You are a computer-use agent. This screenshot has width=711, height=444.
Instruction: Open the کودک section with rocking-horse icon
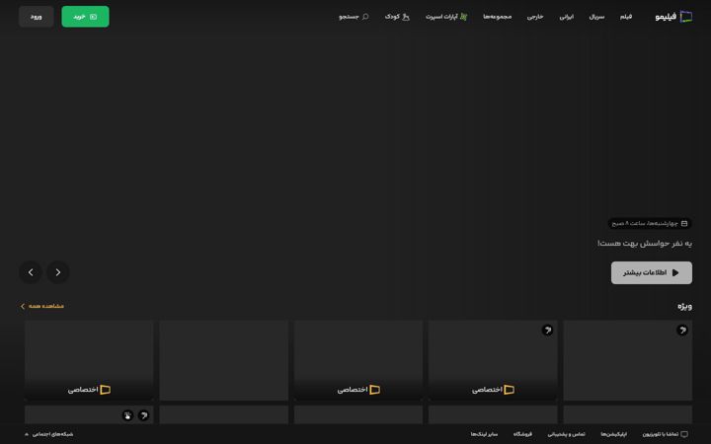[397, 17]
